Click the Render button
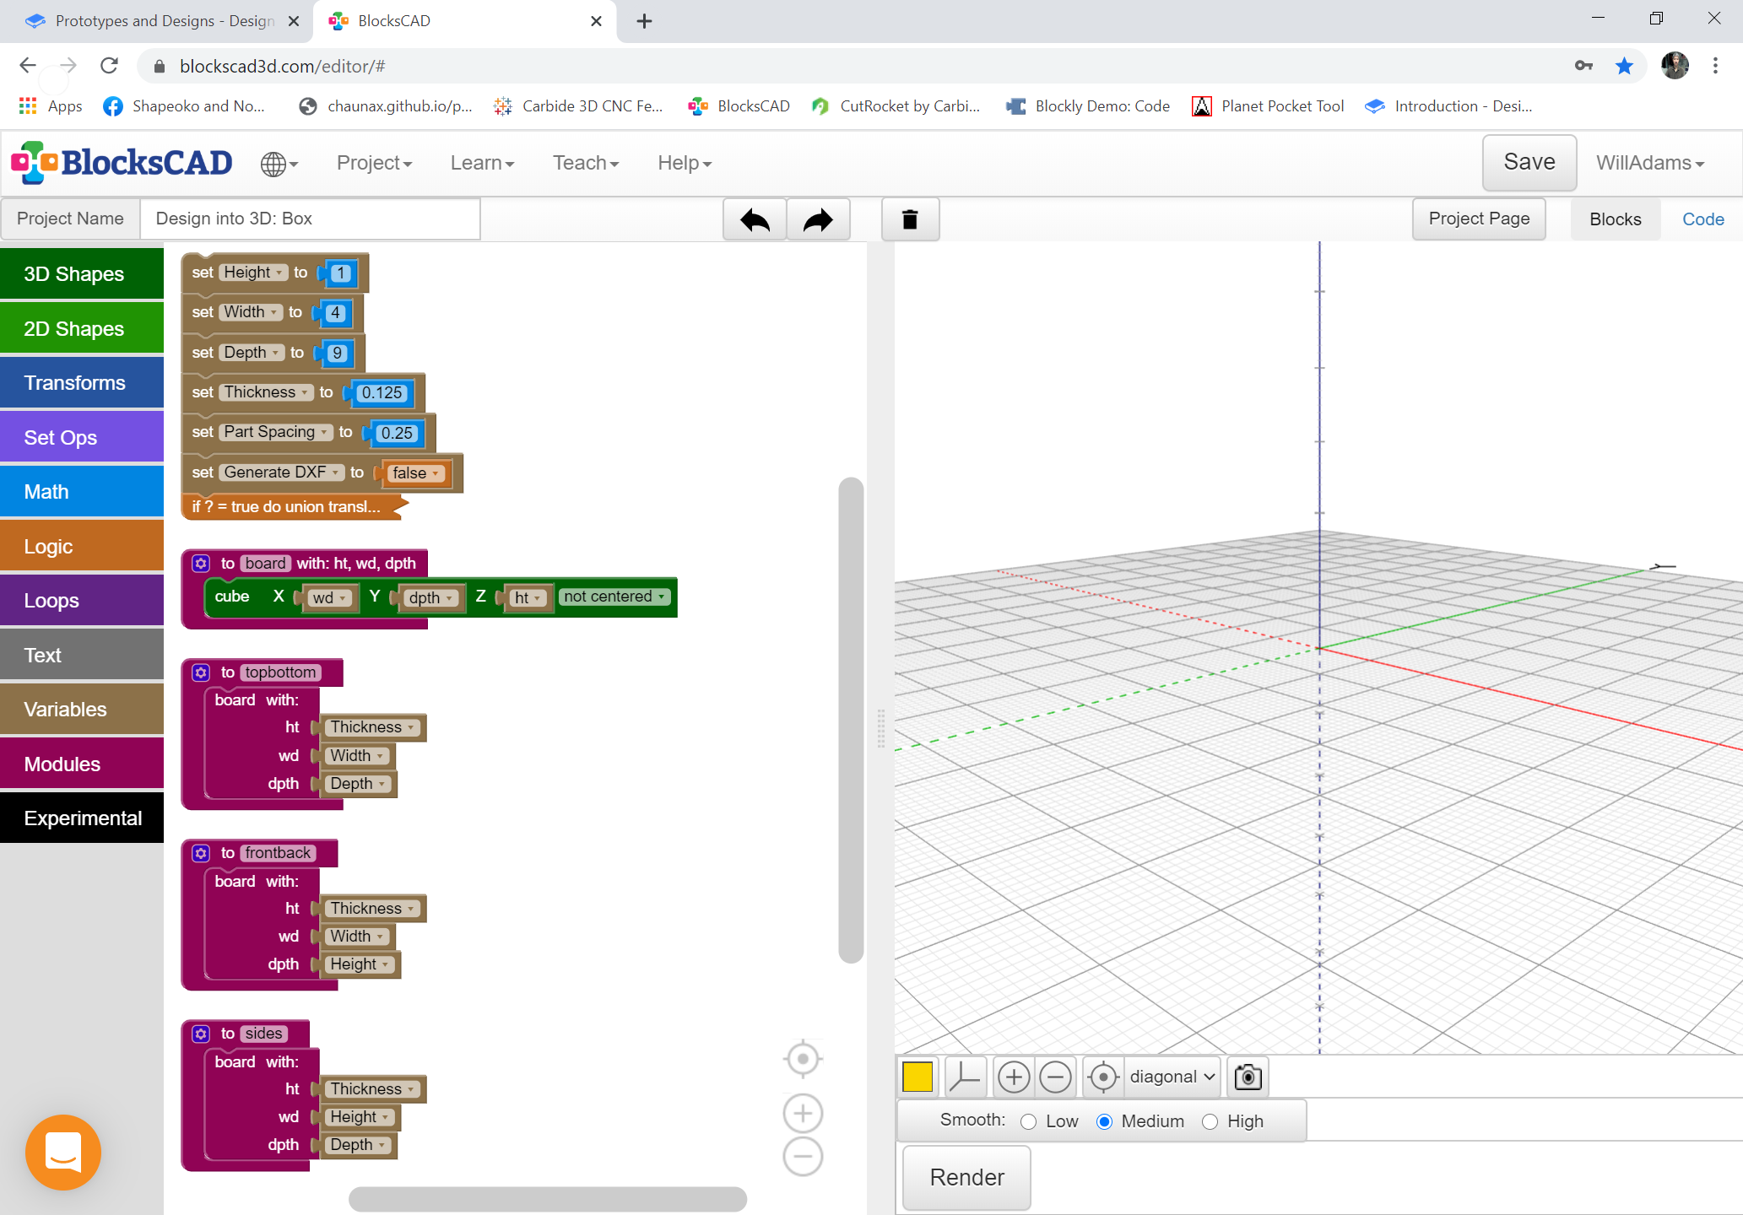This screenshot has width=1743, height=1215. tap(966, 1178)
